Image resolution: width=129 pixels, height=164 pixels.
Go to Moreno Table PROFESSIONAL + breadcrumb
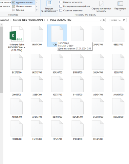point(29,20)
